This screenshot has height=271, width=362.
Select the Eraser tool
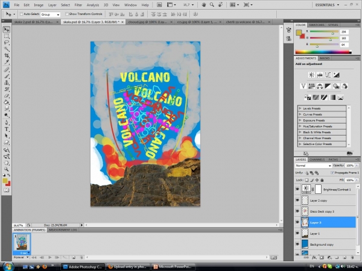tap(7, 96)
